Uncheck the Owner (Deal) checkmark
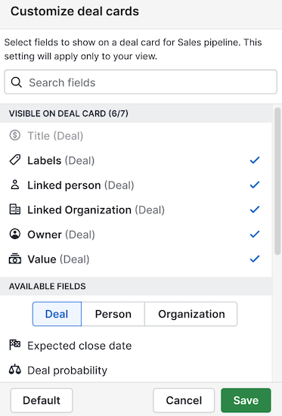 point(255,234)
